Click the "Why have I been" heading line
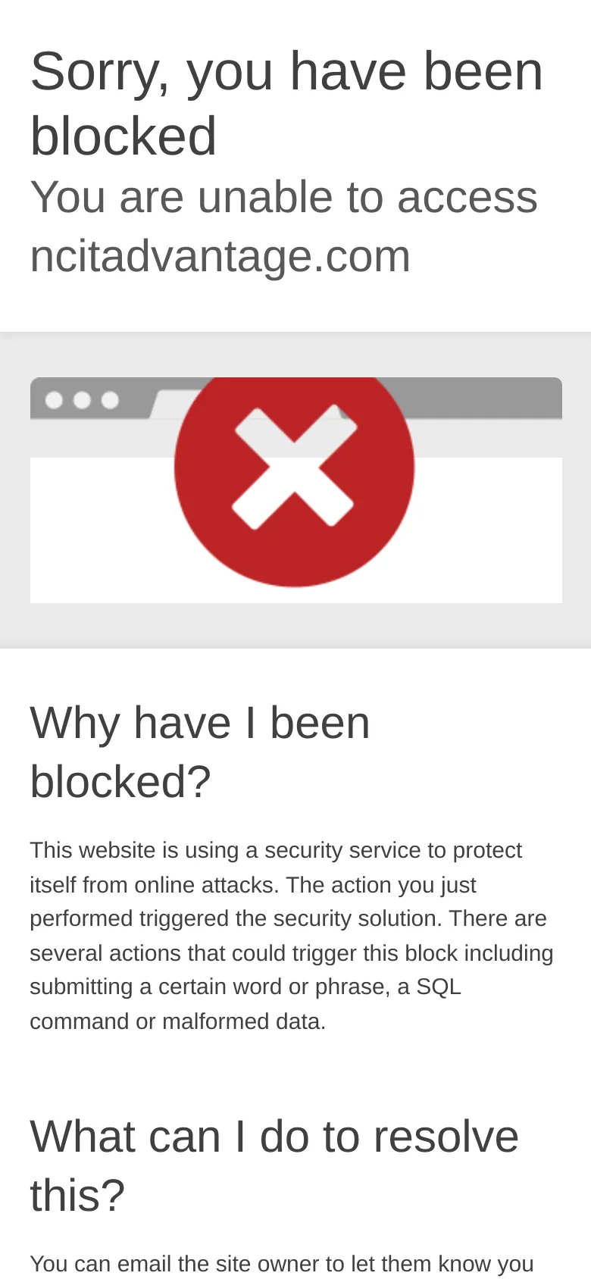Viewport: 591px width, 1279px height. pyautogui.click(x=200, y=722)
